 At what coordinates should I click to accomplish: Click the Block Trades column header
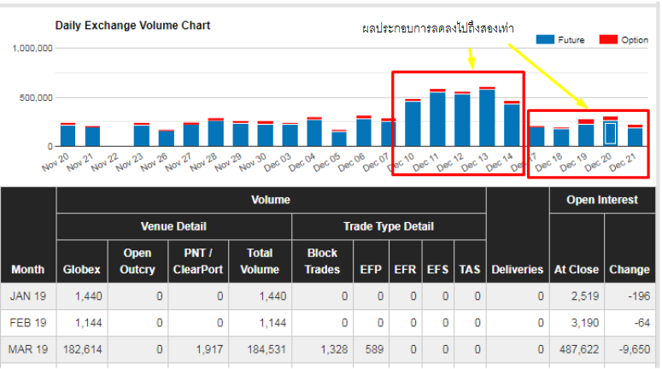(x=322, y=261)
